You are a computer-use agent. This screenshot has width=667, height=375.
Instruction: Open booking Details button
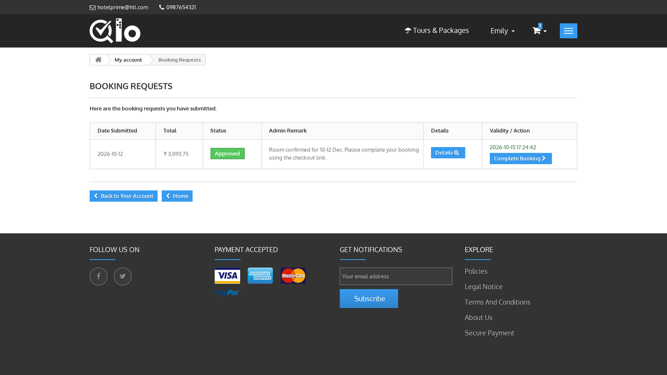448,153
